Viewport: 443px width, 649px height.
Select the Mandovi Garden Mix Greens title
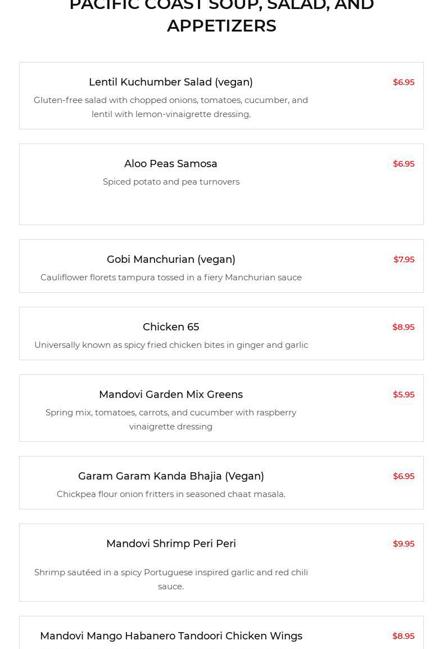[x=171, y=395]
